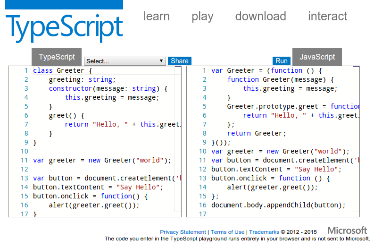
Task: Select the JavaScript output tab
Action: pyautogui.click(x=317, y=57)
